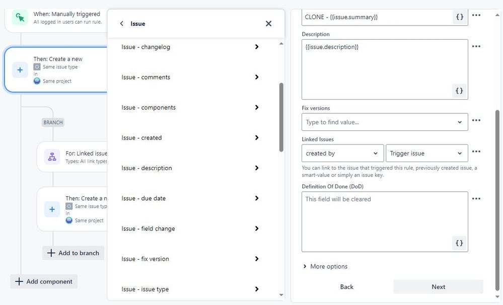Click the Next button
This screenshot has height=305, width=503.
click(x=438, y=287)
